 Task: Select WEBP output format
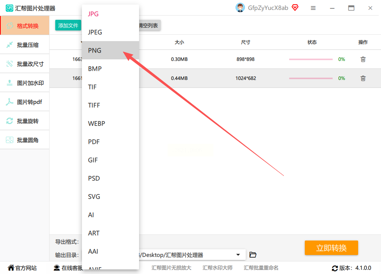pyautogui.click(x=110, y=123)
